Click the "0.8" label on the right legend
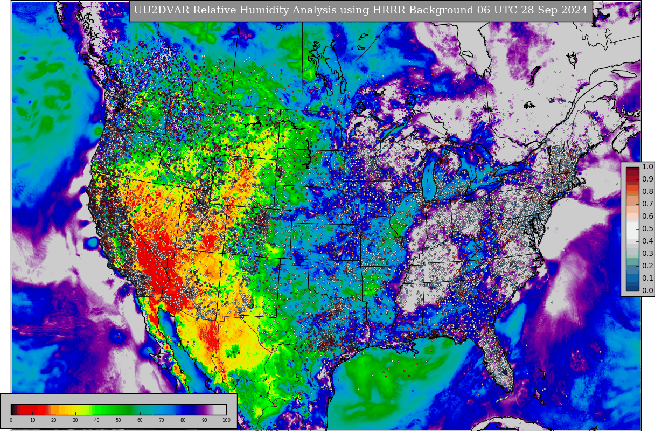655x431 pixels. point(647,191)
